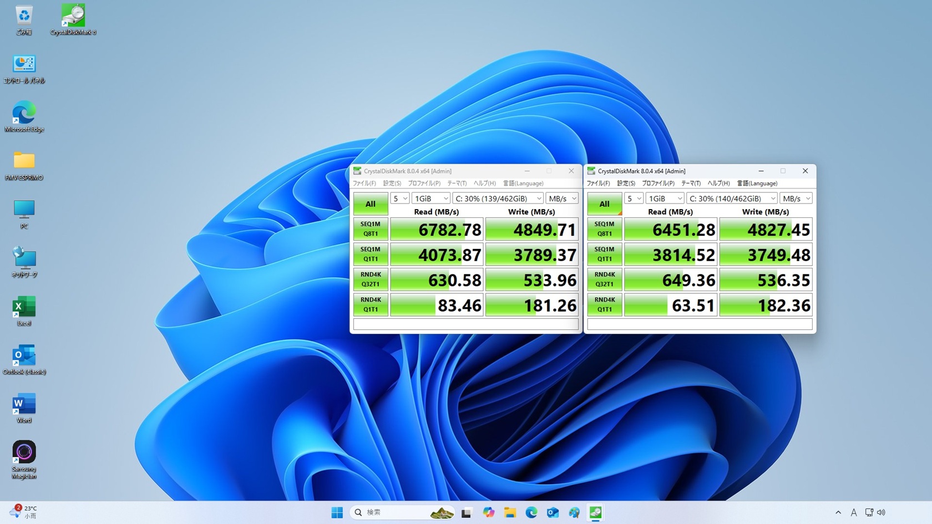Open Outlook (classic) desktop shortcut

point(24,359)
